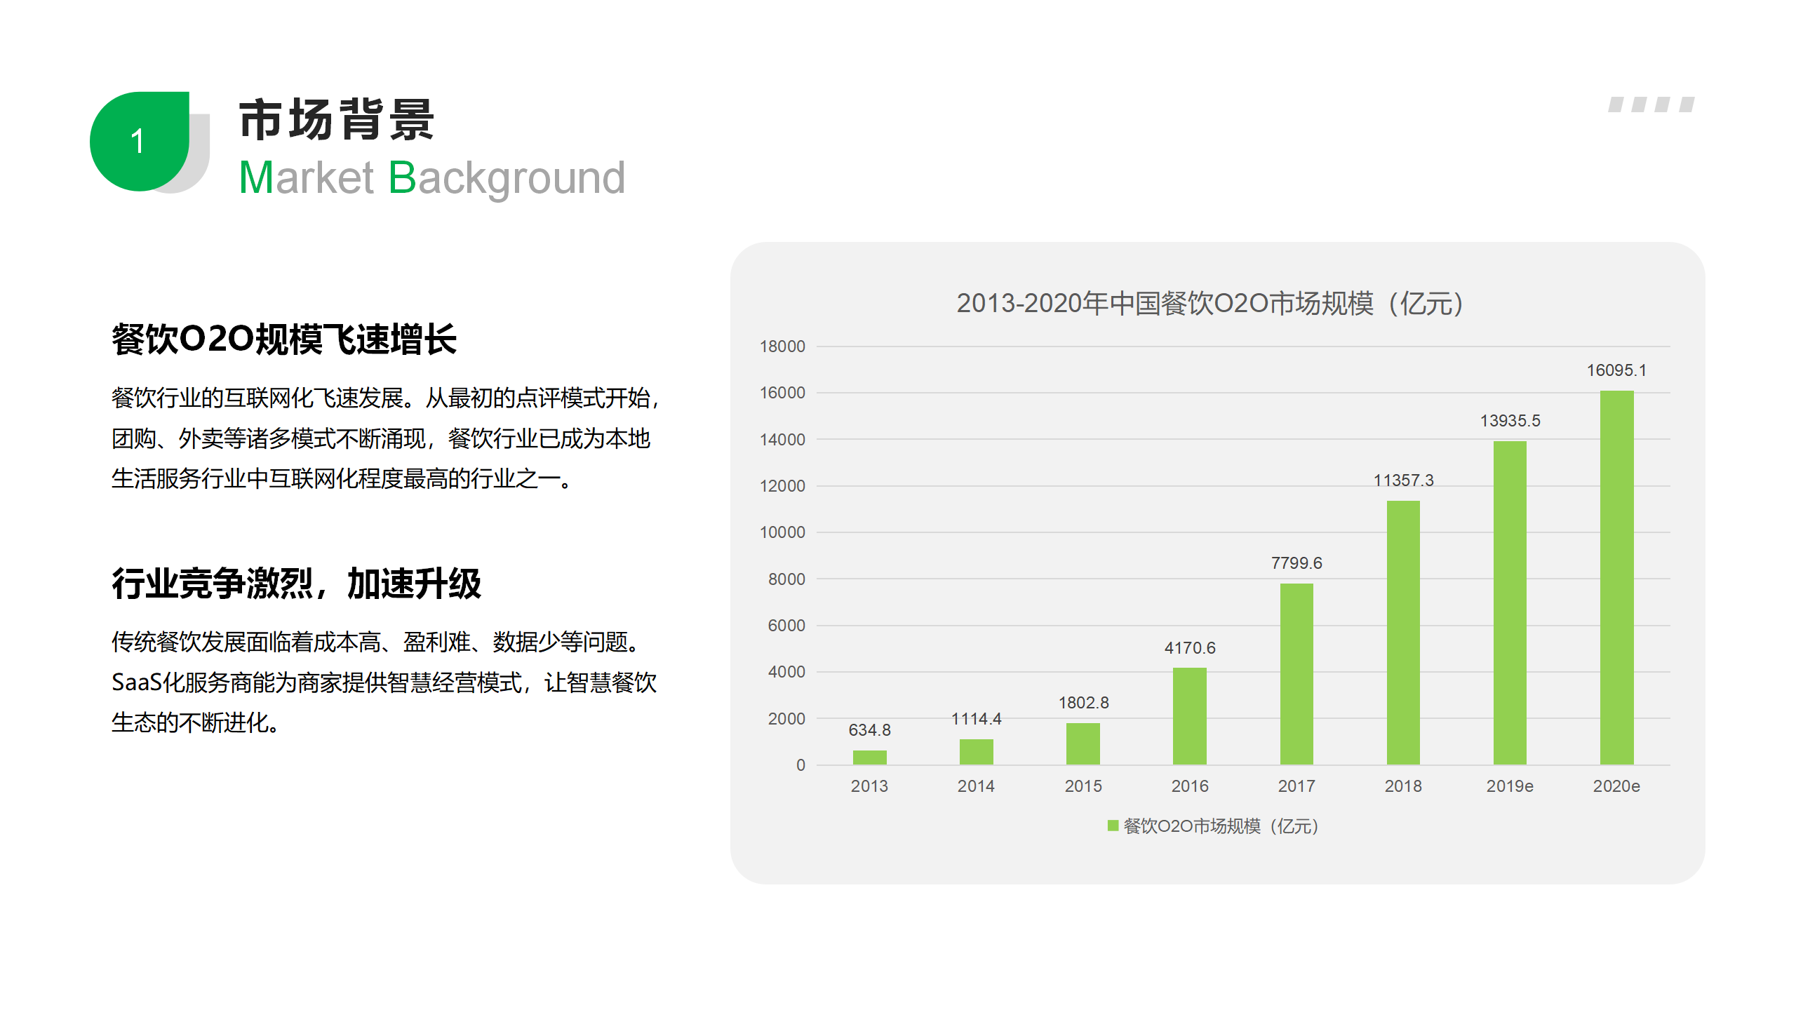Select the chart title 2013-2020年中国餐饮O2O市场规模

point(1210,304)
